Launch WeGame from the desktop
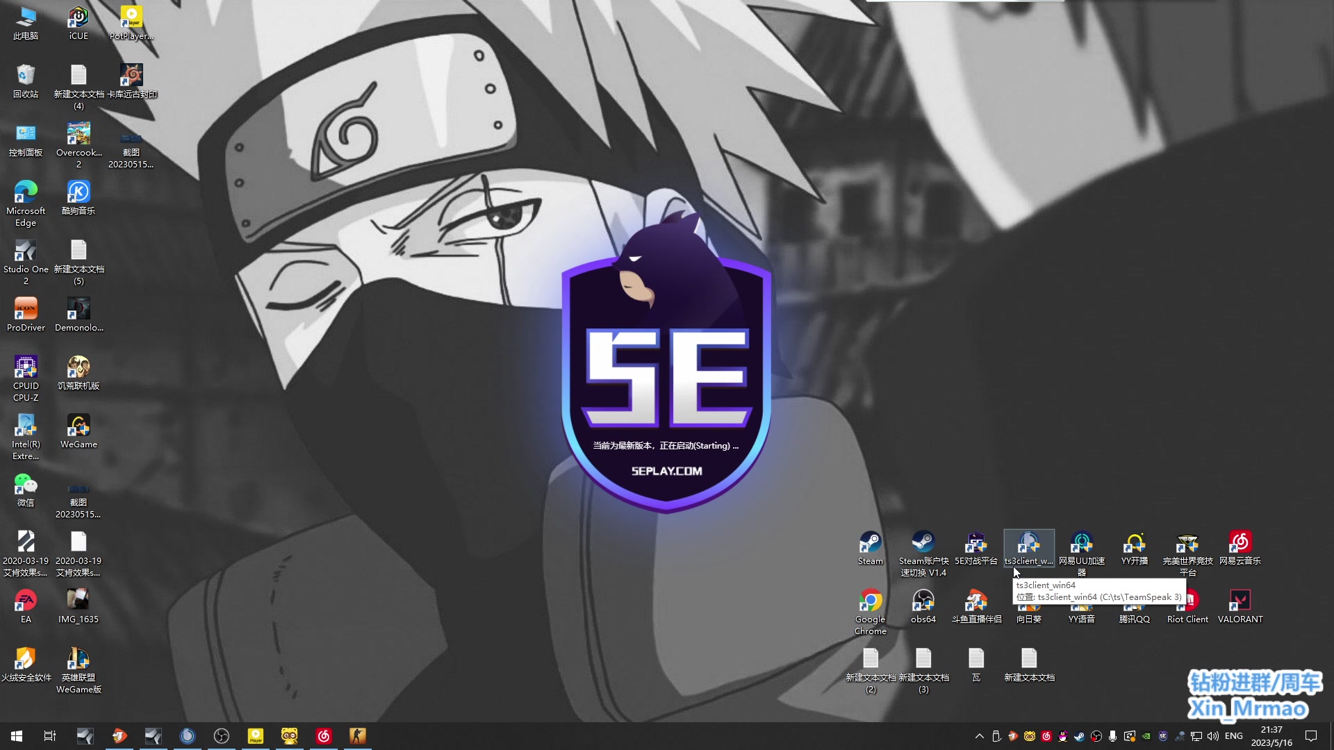 point(79,431)
